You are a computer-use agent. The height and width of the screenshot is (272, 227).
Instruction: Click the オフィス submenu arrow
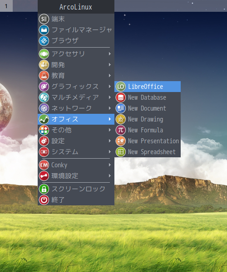click(110, 119)
